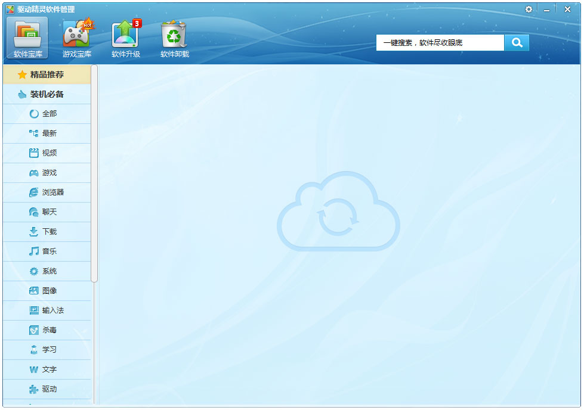
Task: Open settings via the gear icon
Action: (x=529, y=10)
